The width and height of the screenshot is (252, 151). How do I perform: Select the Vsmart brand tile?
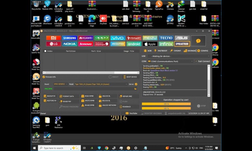pos(134,38)
